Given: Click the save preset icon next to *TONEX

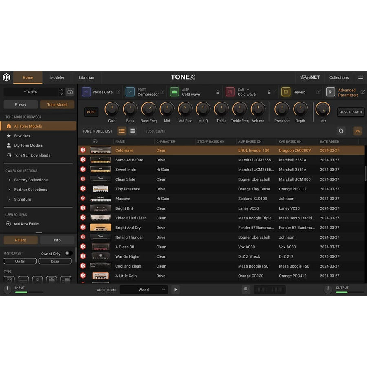Looking at the screenshot, I should point(70,92).
